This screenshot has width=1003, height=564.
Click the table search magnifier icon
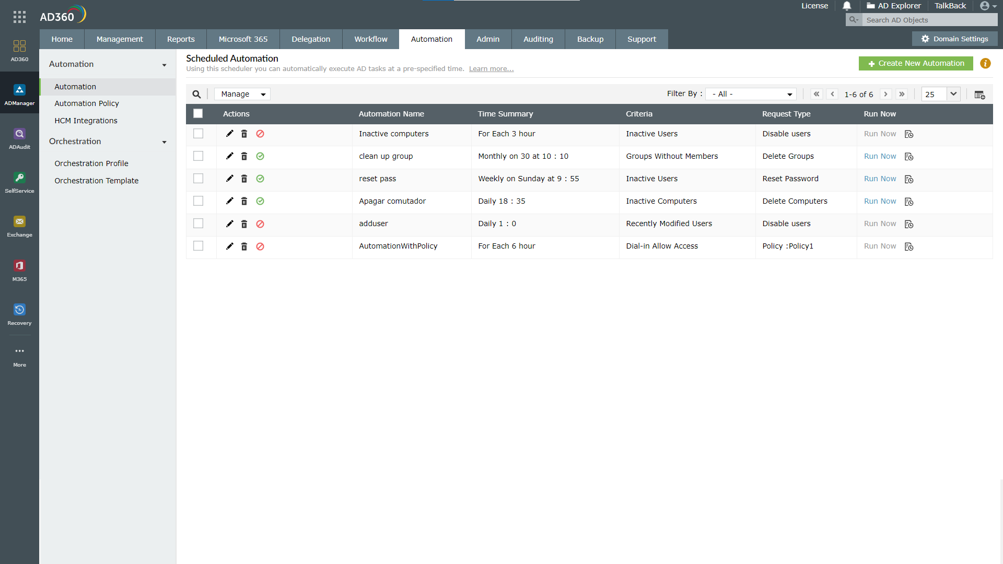(196, 95)
